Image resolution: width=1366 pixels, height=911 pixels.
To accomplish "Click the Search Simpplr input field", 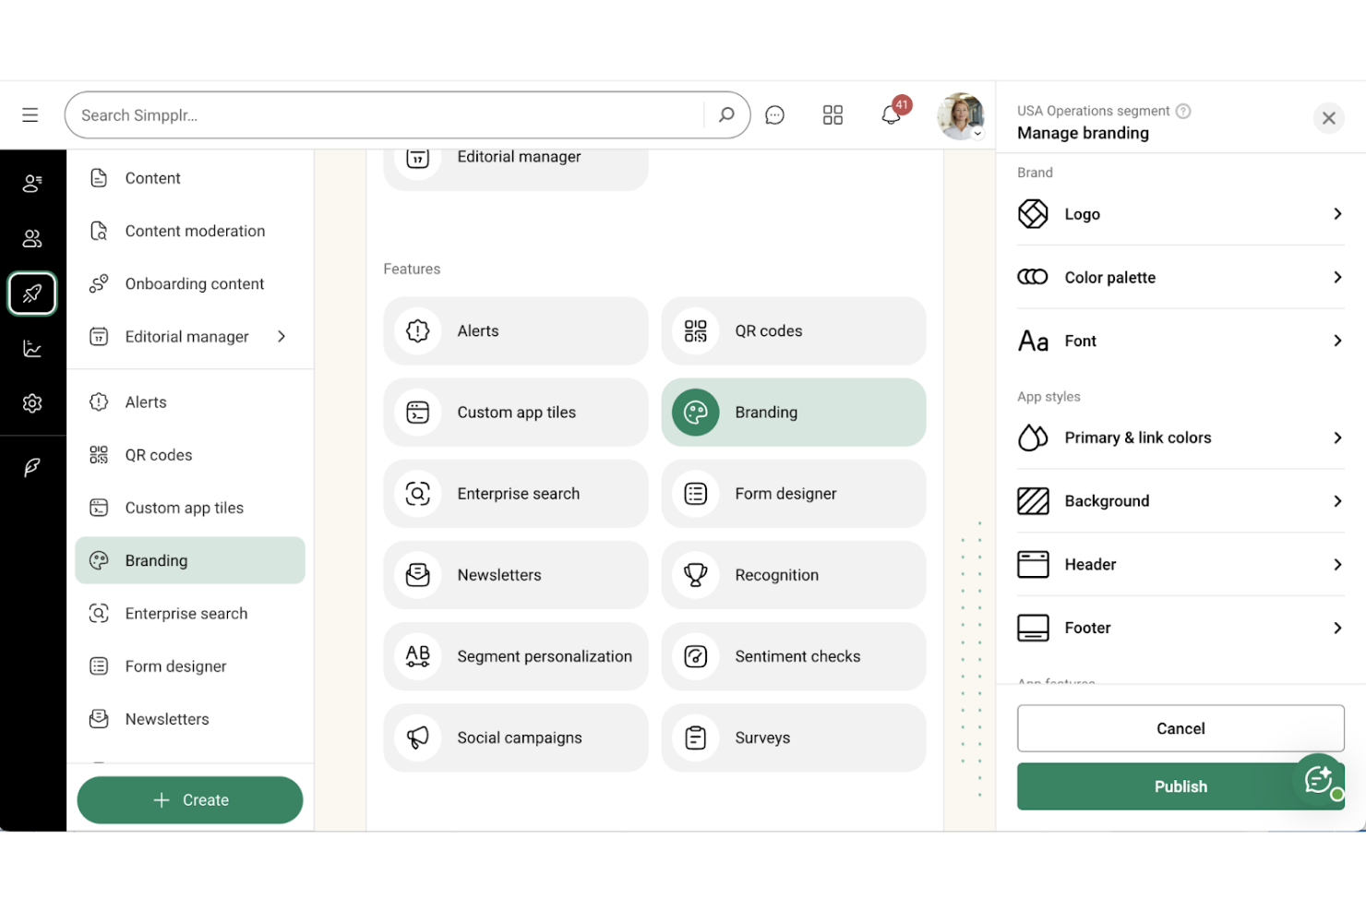I will click(x=388, y=114).
